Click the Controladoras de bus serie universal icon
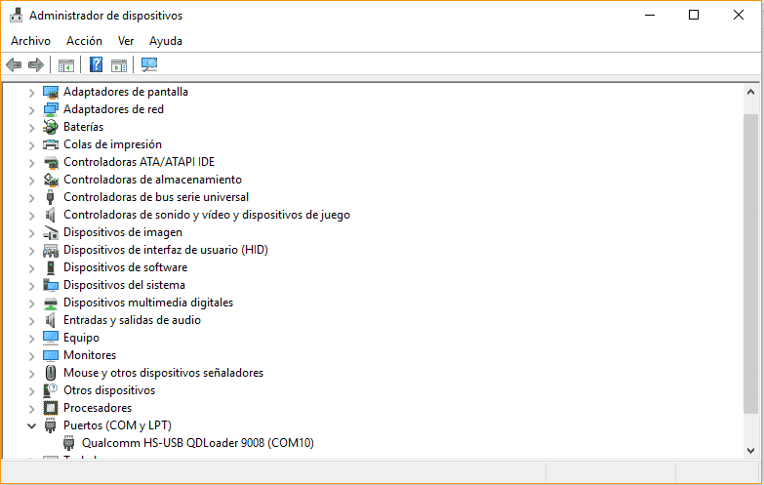 (x=50, y=197)
